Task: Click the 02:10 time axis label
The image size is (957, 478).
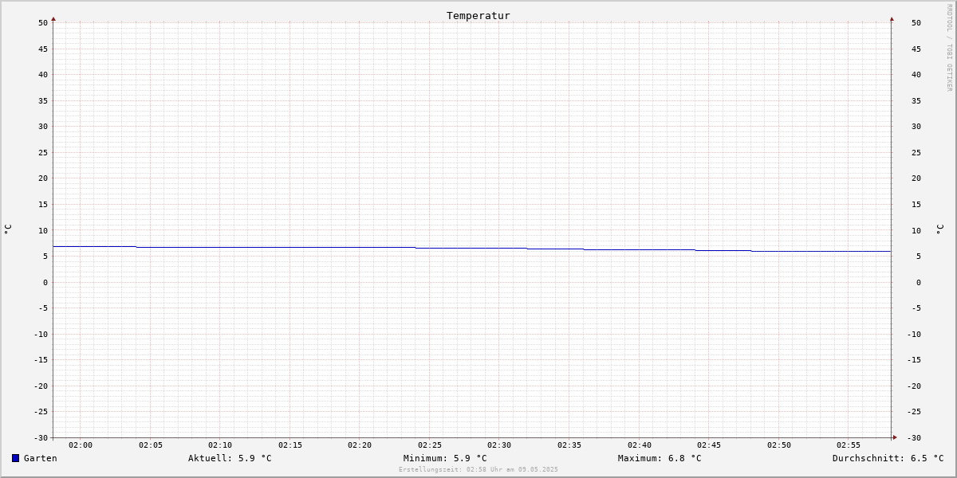Action: pos(220,445)
